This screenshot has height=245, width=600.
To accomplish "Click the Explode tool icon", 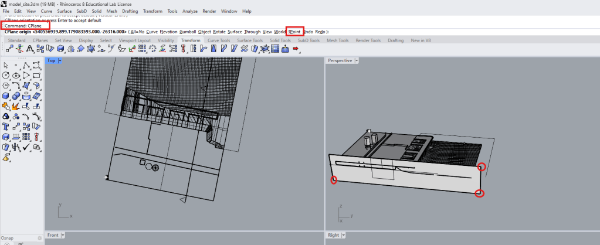I will [x=16, y=106].
